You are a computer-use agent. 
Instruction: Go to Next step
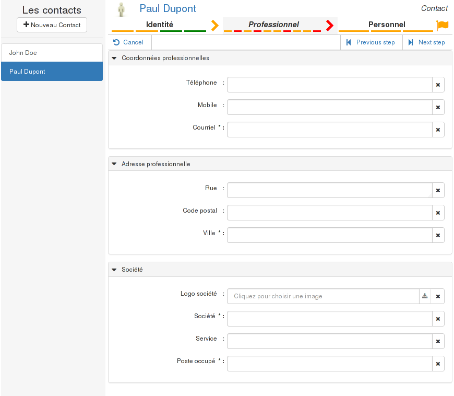point(426,42)
